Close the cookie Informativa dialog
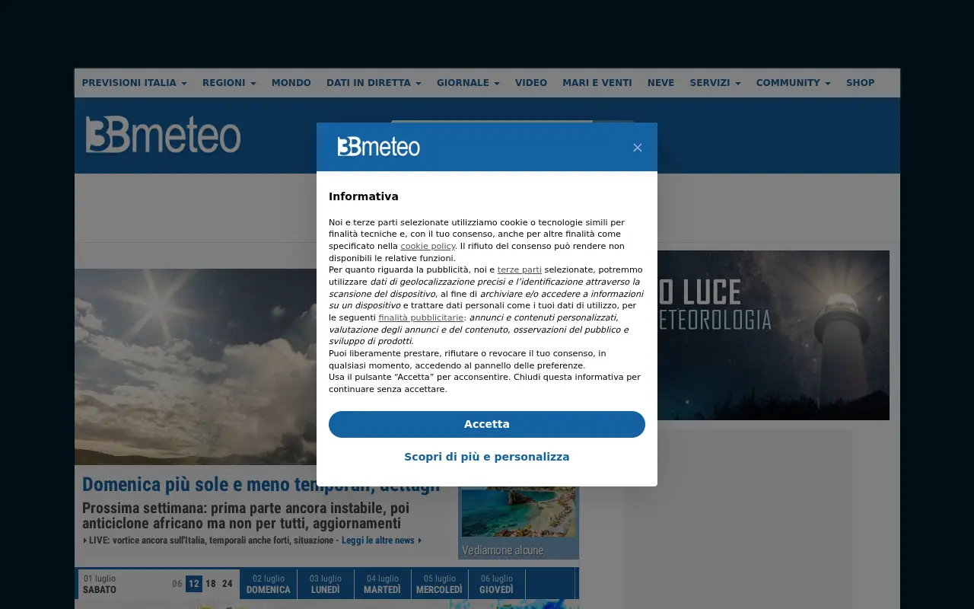The height and width of the screenshot is (609, 974). pyautogui.click(x=638, y=148)
